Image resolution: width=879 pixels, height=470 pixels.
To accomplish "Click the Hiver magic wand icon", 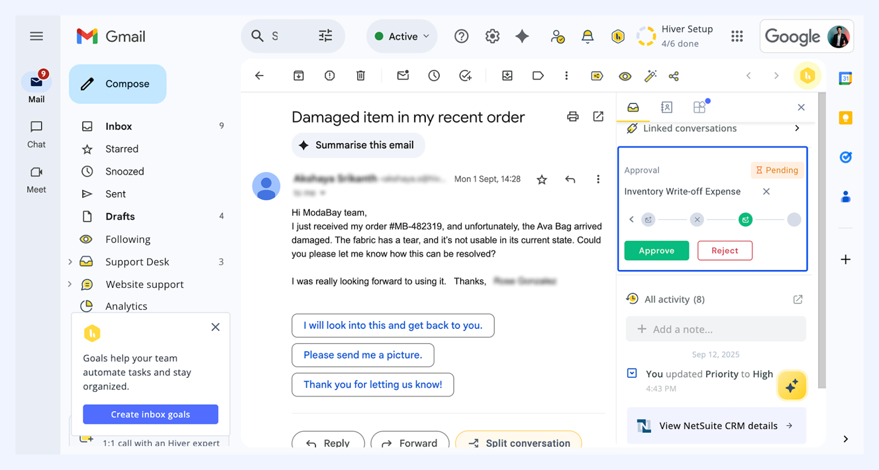I will 650,76.
